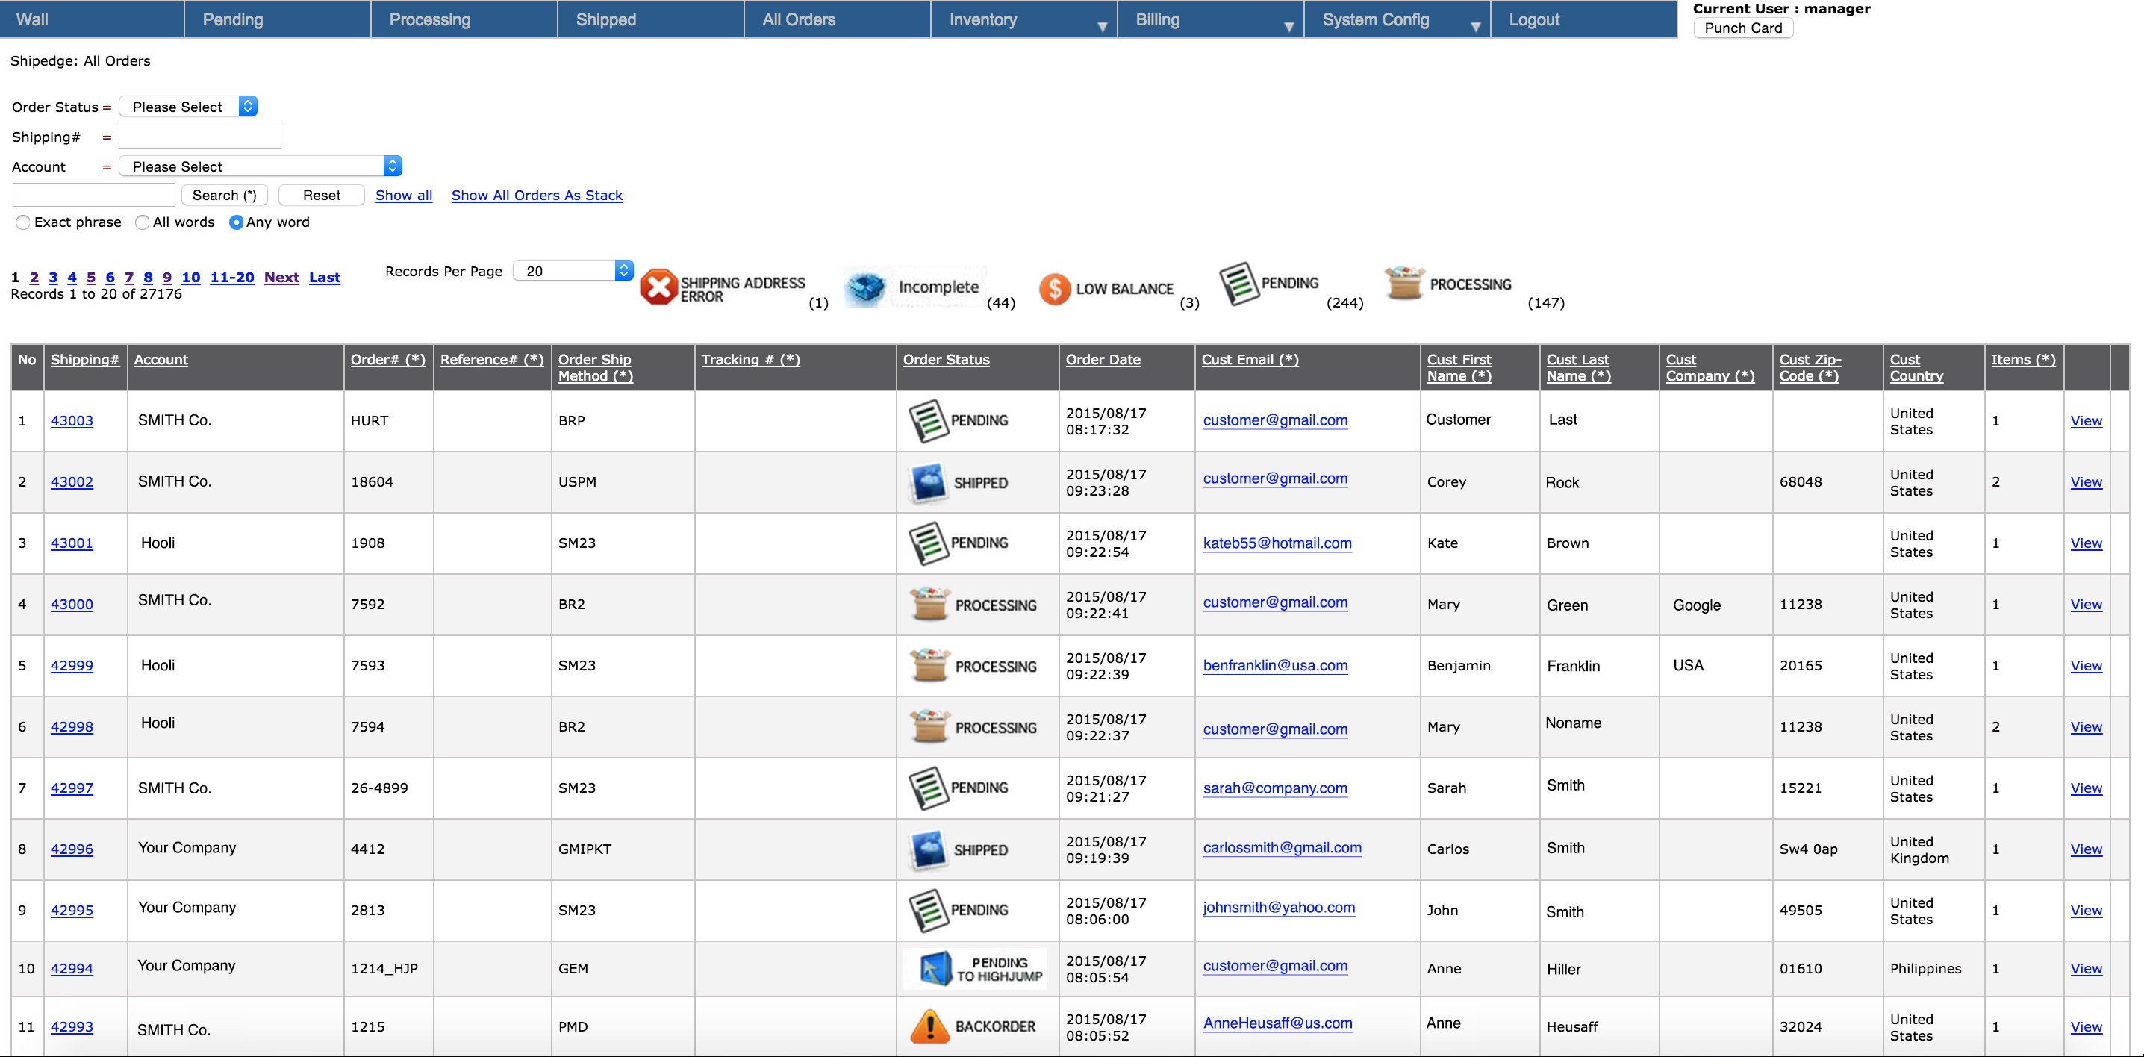
Task: Click the Pending clipboard icon in summary bar
Action: [1238, 284]
